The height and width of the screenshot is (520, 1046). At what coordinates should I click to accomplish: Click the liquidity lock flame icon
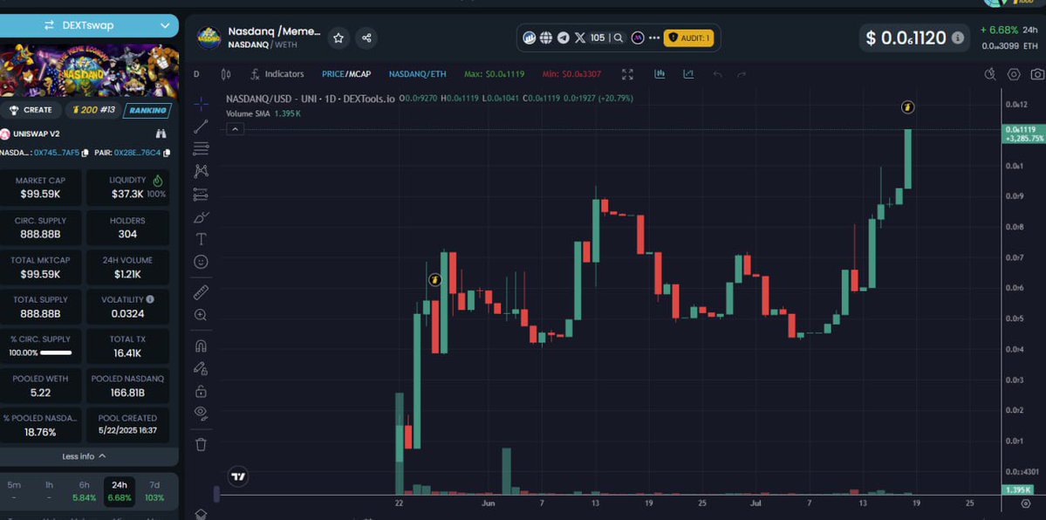(157, 181)
